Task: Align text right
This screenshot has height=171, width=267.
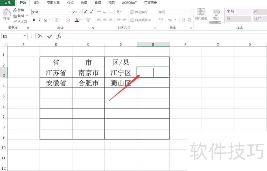Action: tap(110, 20)
